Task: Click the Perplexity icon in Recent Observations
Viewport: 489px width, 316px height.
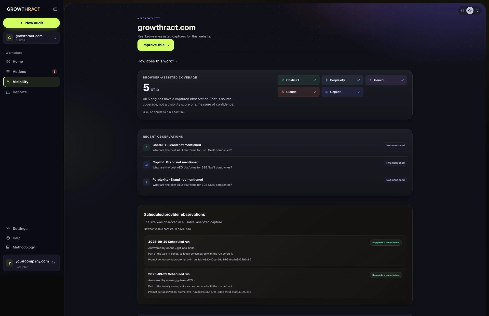Action: pyautogui.click(x=146, y=182)
